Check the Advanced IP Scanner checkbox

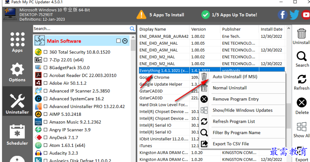click(45, 91)
